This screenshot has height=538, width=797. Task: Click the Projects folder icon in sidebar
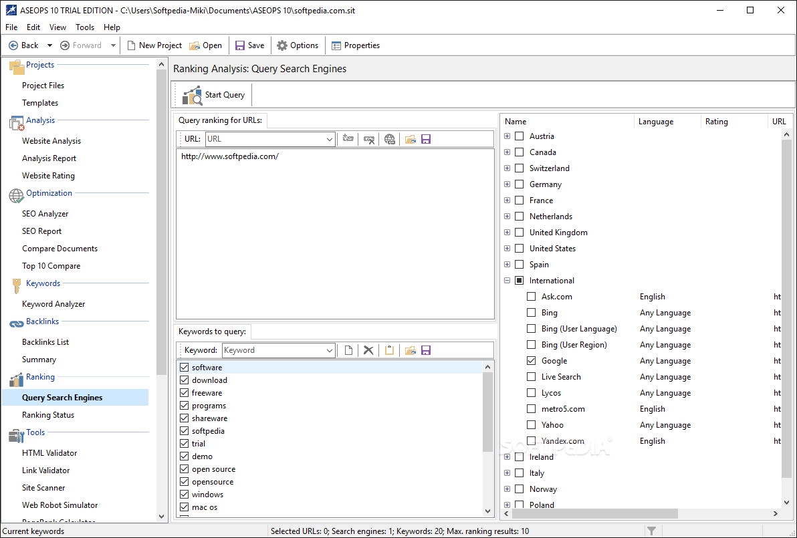click(17, 67)
